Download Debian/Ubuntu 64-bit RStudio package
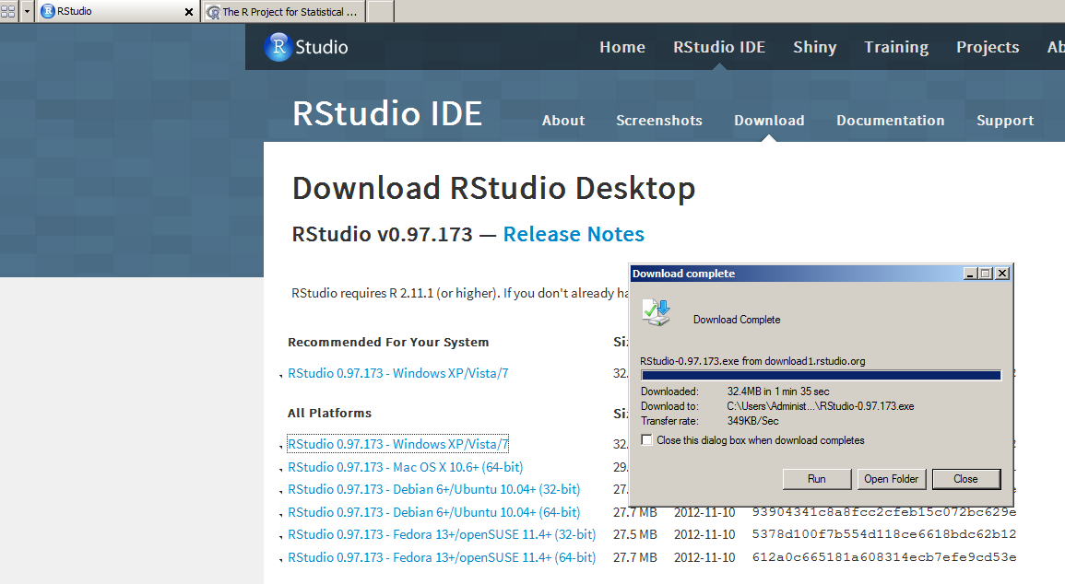1065x584 pixels. tap(433, 512)
